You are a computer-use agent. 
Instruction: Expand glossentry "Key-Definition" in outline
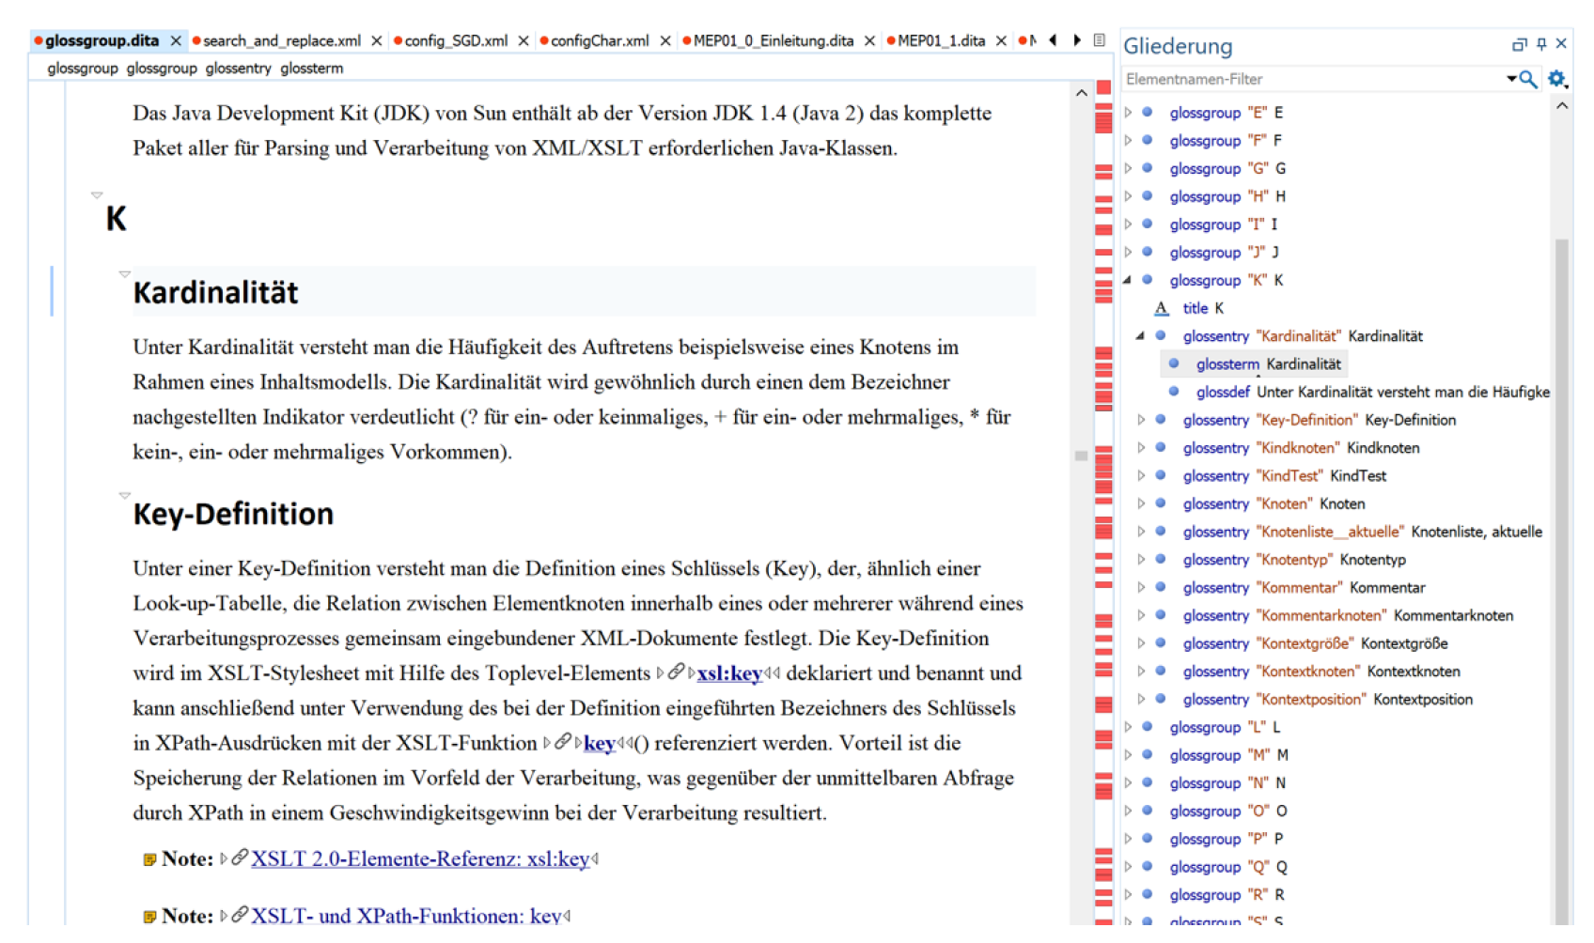[1141, 420]
